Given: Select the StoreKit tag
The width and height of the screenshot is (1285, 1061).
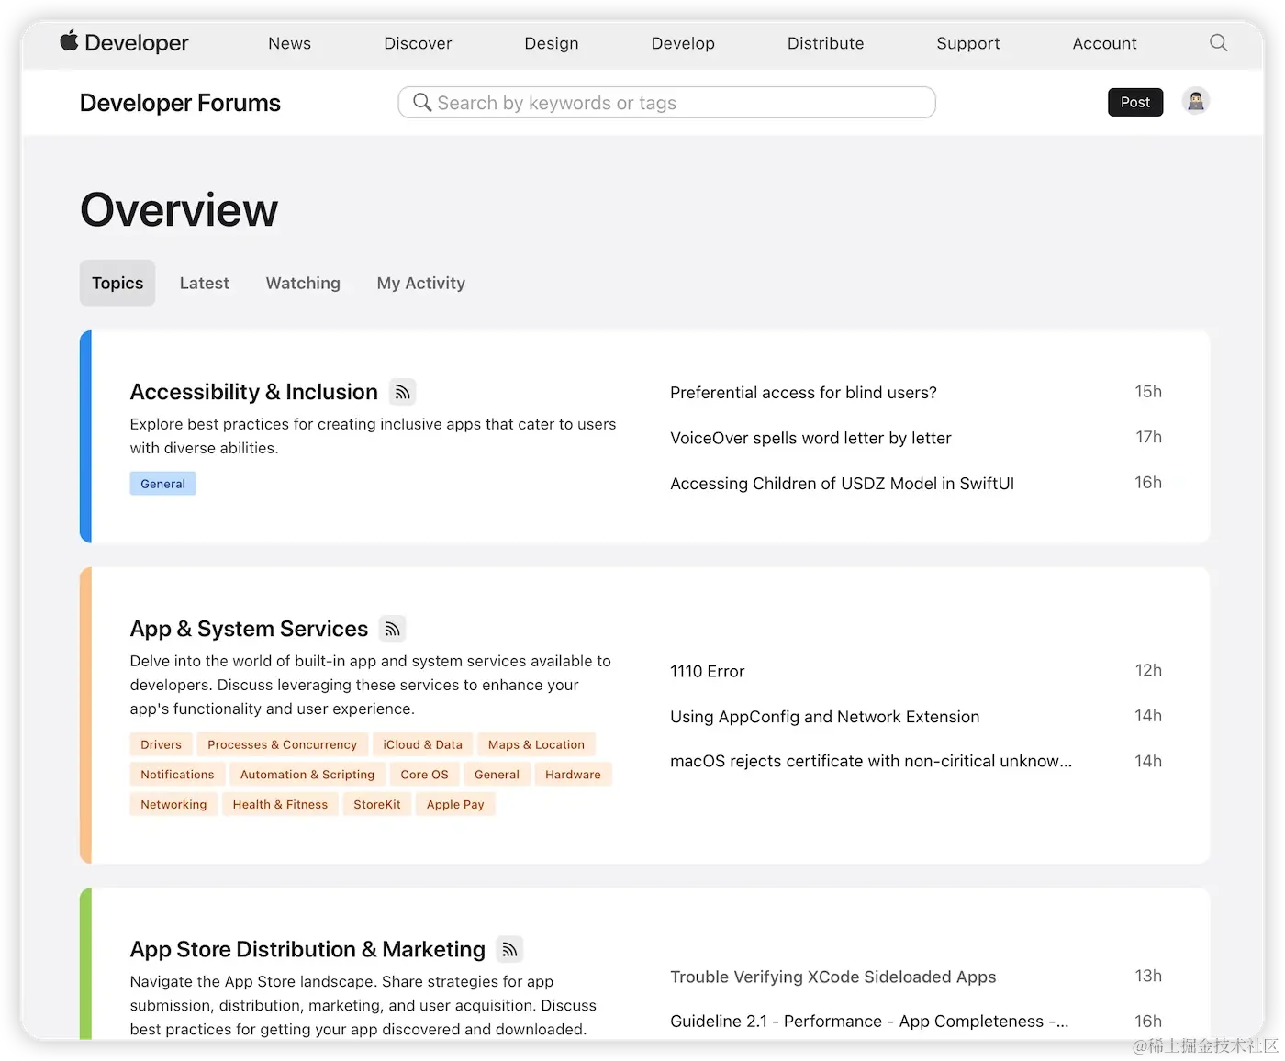Looking at the screenshot, I should pyautogui.click(x=377, y=804).
